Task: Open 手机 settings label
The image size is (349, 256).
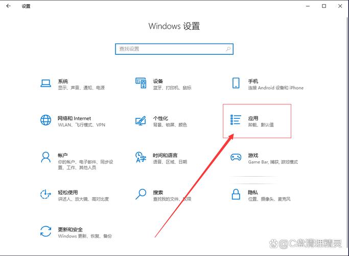Action: pyautogui.click(x=253, y=81)
